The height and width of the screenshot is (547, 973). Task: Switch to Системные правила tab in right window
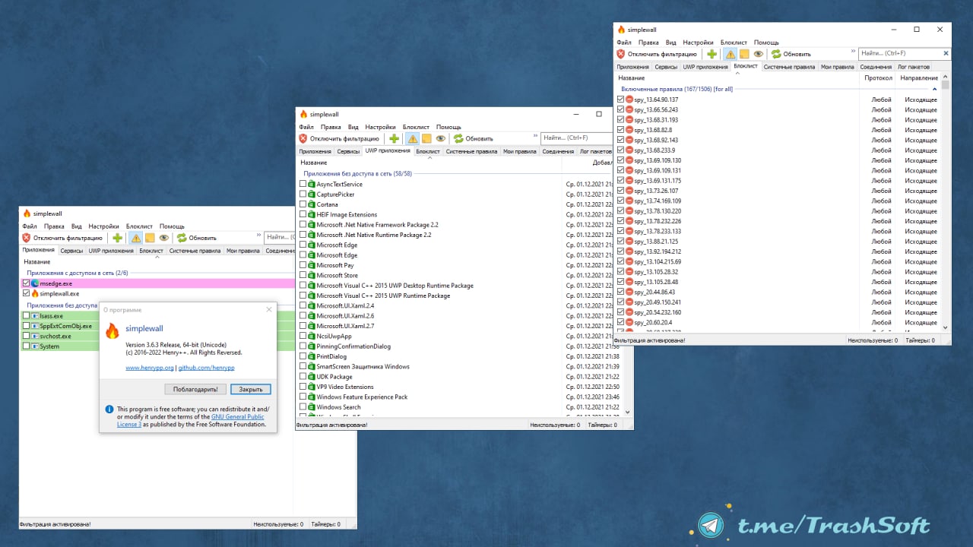point(789,67)
